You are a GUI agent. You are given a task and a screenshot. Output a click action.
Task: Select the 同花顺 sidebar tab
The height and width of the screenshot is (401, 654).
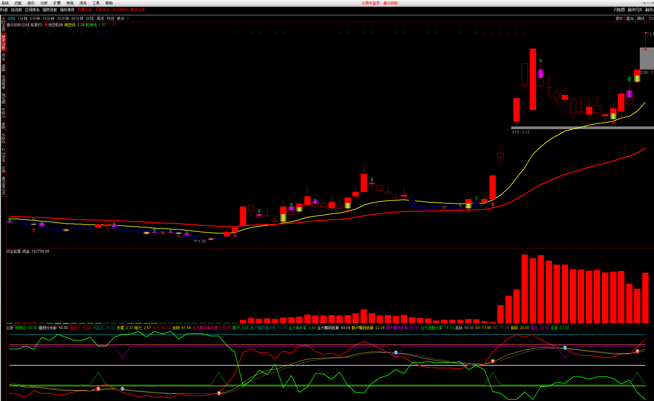point(3,99)
